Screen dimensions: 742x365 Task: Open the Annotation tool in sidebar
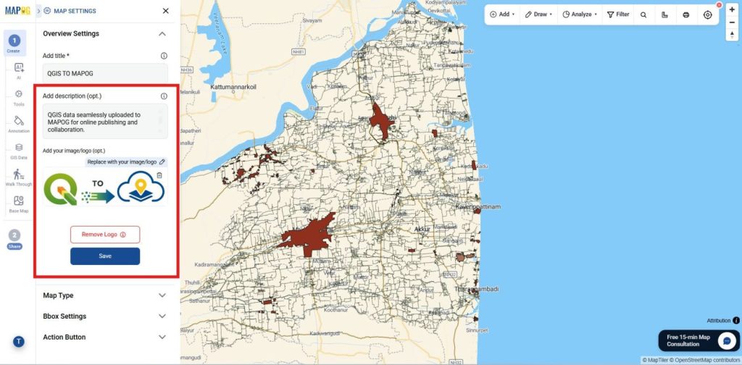[x=19, y=124]
